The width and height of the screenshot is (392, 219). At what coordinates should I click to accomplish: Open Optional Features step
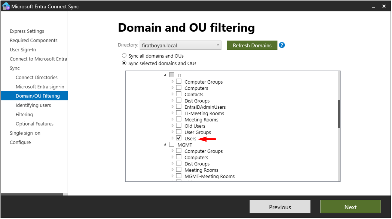click(x=34, y=124)
